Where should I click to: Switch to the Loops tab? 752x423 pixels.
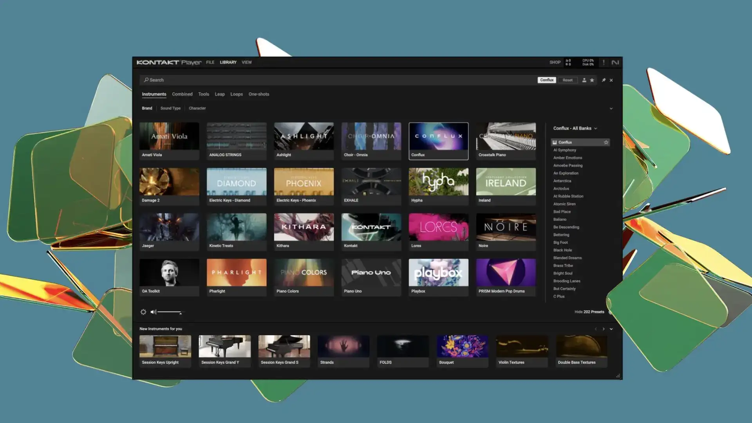click(237, 94)
